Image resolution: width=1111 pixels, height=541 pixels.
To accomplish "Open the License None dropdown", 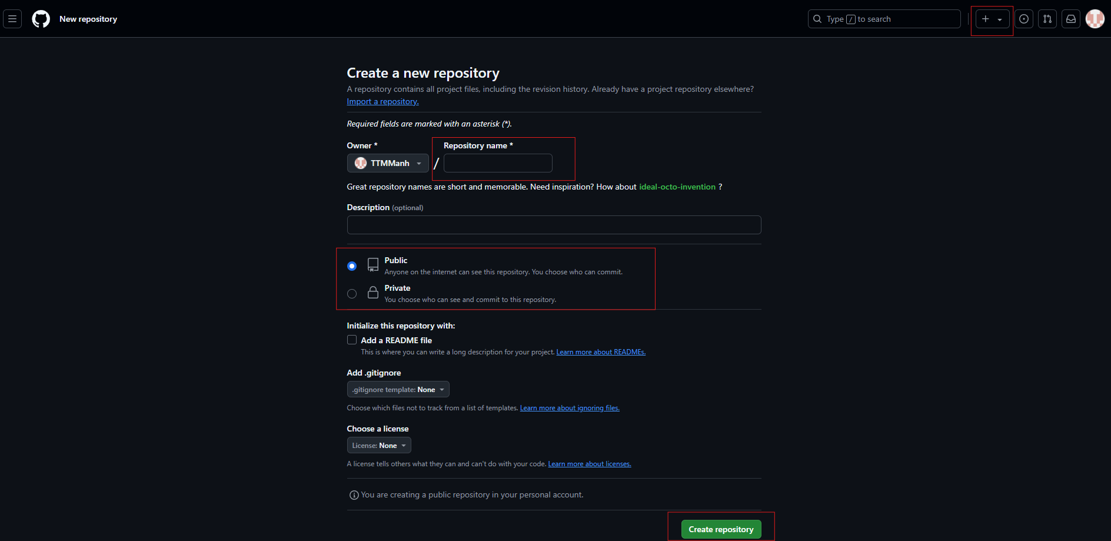I will [379, 445].
